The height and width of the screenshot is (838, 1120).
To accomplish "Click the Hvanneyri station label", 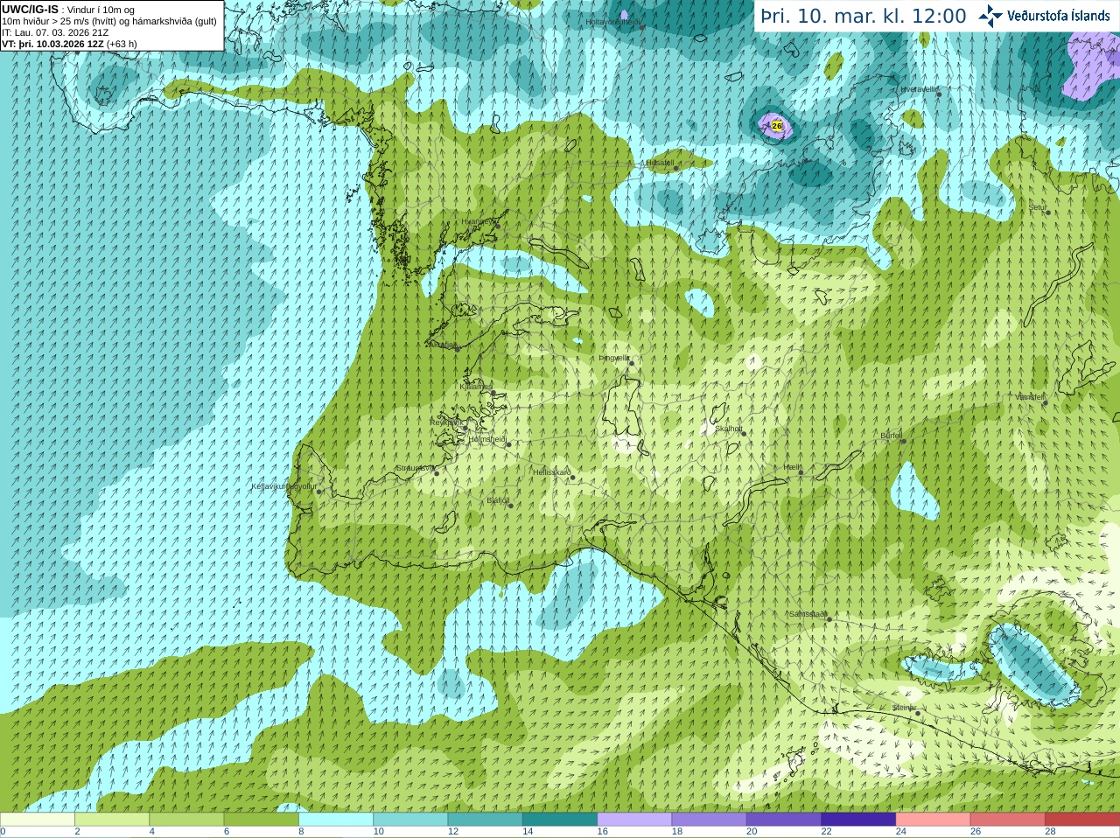I will pyautogui.click(x=478, y=221).
